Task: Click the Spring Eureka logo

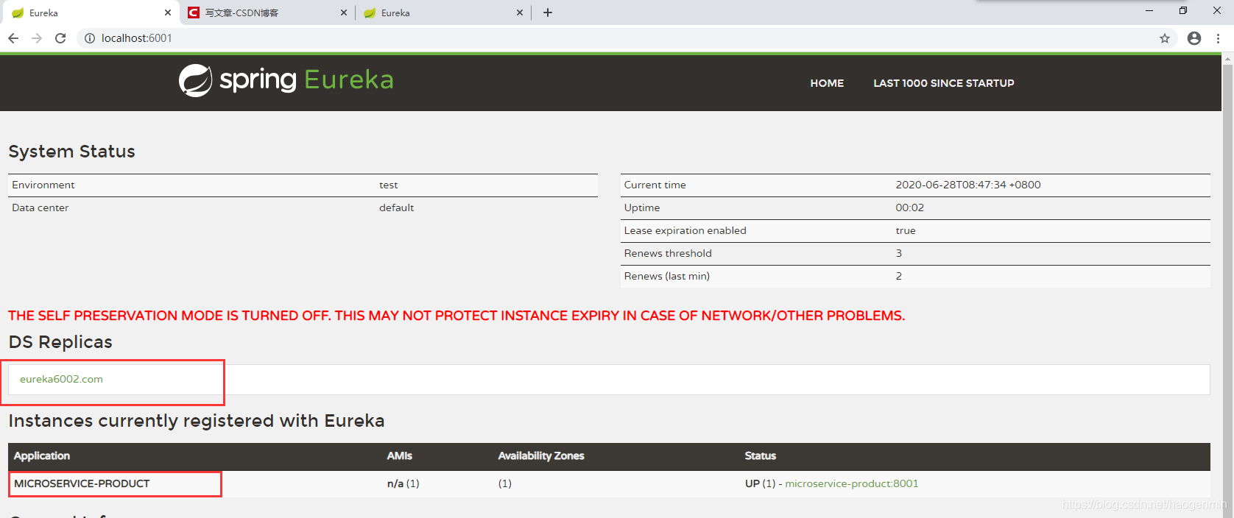Action: [x=286, y=80]
